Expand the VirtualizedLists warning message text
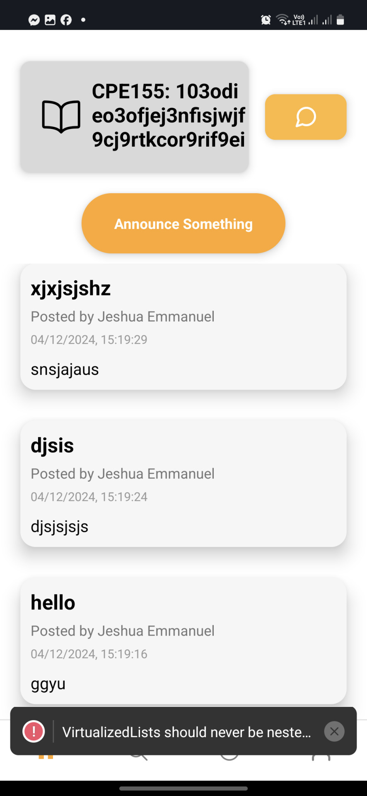 (187, 732)
